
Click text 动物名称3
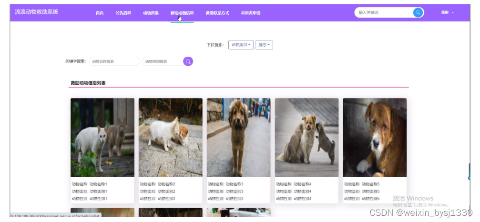[x=235, y=184]
